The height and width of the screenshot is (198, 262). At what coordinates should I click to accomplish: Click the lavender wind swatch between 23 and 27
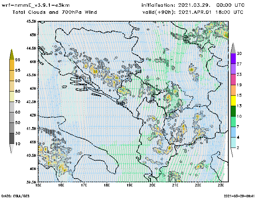coord(233,69)
